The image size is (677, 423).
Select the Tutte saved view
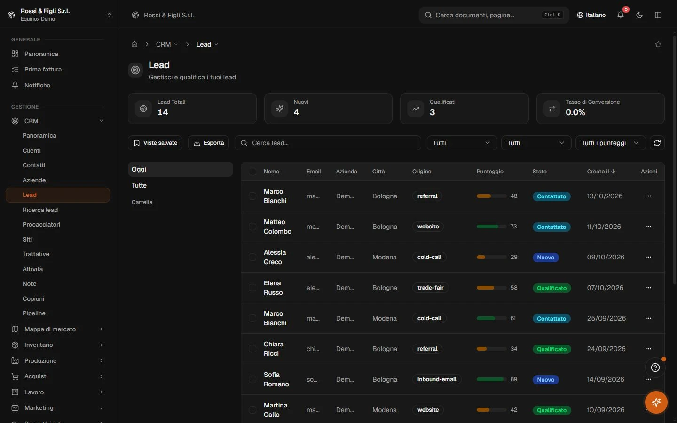pos(181,185)
